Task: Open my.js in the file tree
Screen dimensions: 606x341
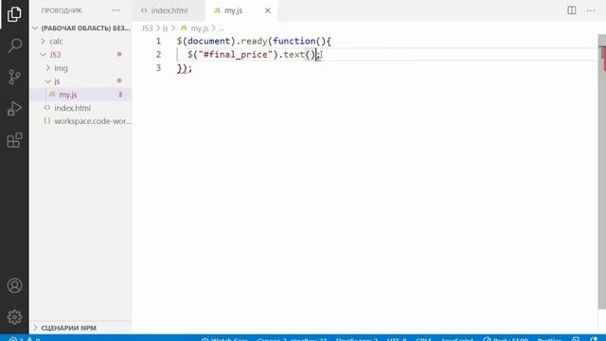Action: (x=68, y=95)
